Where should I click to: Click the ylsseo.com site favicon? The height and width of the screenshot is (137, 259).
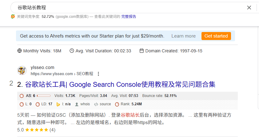tap(22, 71)
